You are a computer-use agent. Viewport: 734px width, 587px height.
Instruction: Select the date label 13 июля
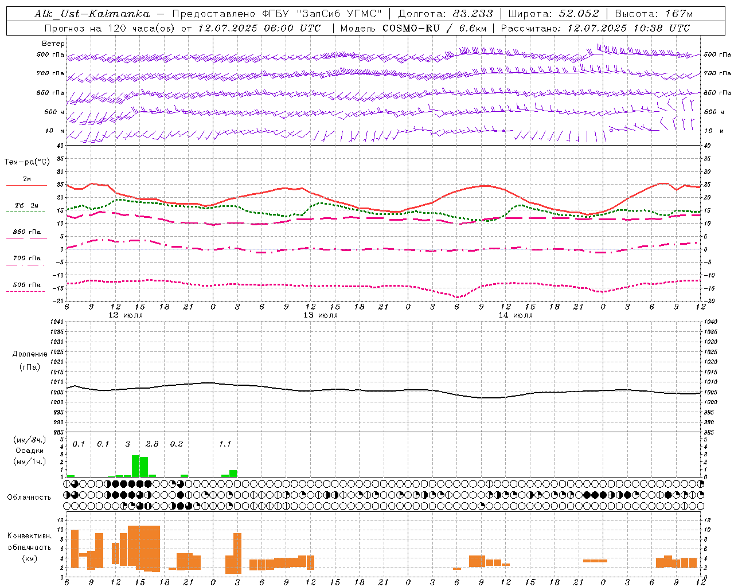coord(321,315)
